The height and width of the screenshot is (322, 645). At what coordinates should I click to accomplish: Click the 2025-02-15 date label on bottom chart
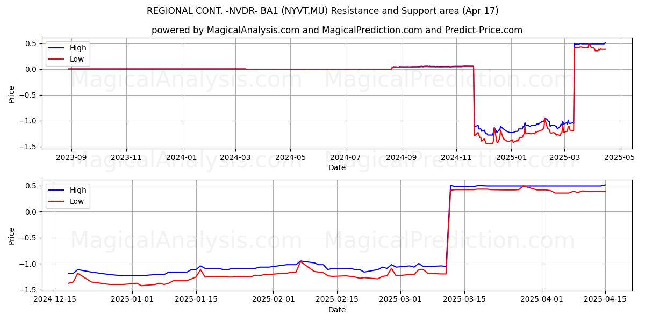click(x=337, y=299)
